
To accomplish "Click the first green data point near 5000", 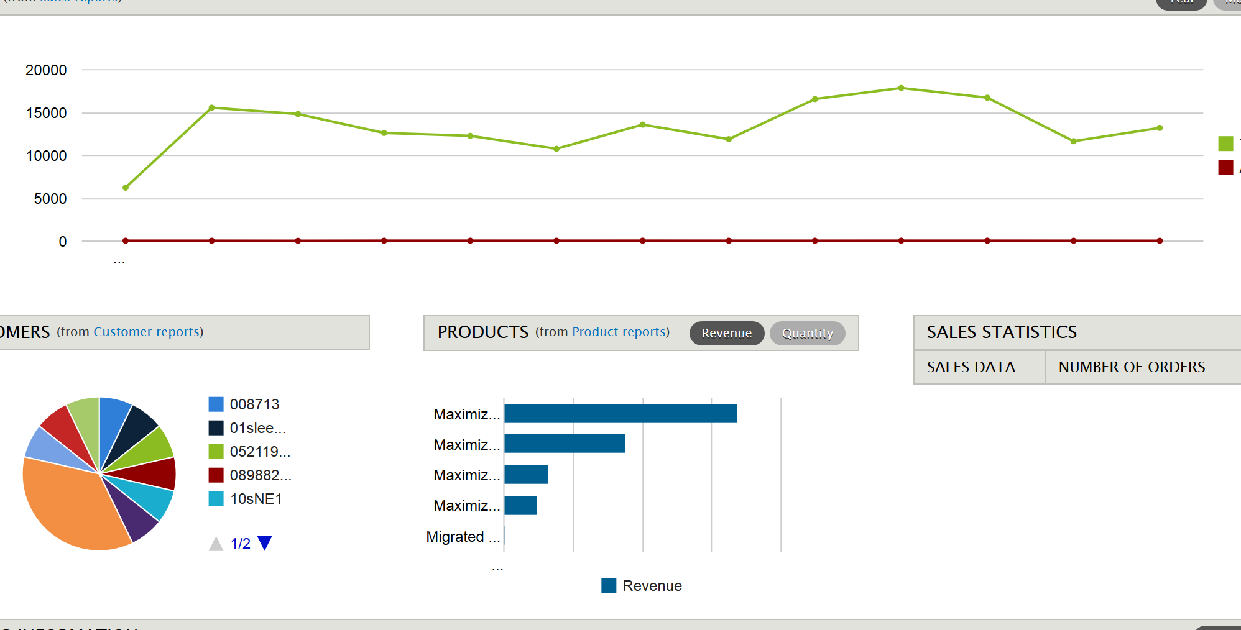I will point(126,188).
